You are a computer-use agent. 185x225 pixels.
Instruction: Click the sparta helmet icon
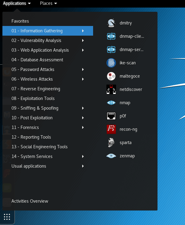[111, 143]
